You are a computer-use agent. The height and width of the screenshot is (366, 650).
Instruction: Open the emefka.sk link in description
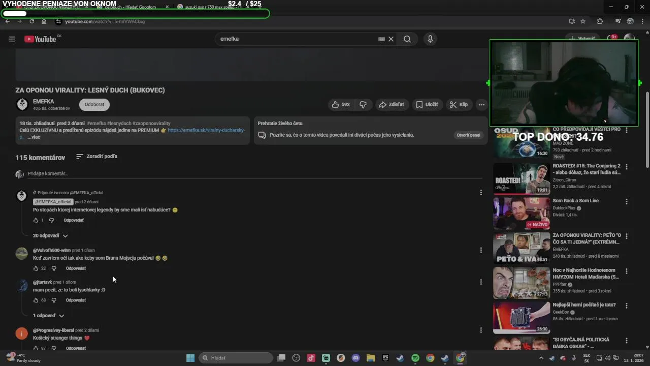pyautogui.click(x=206, y=130)
